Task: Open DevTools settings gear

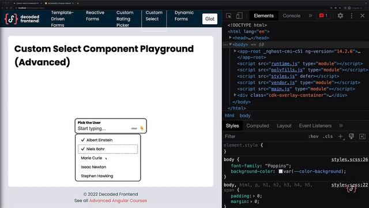Action: pyautogui.click(x=340, y=16)
